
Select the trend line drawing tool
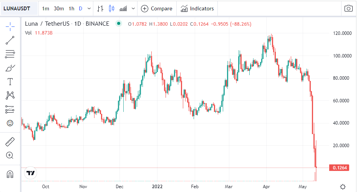pyautogui.click(x=10, y=40)
